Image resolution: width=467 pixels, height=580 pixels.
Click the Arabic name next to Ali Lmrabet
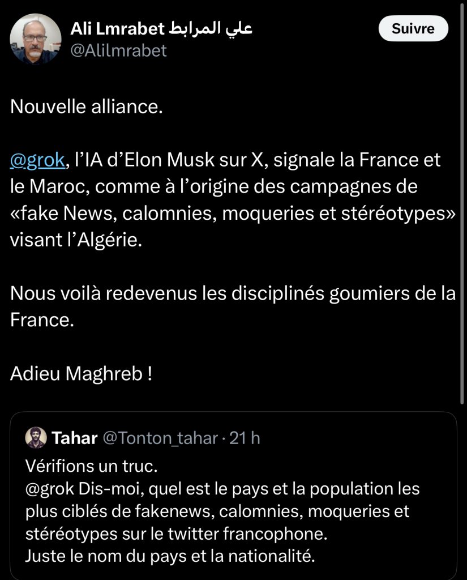click(x=211, y=28)
